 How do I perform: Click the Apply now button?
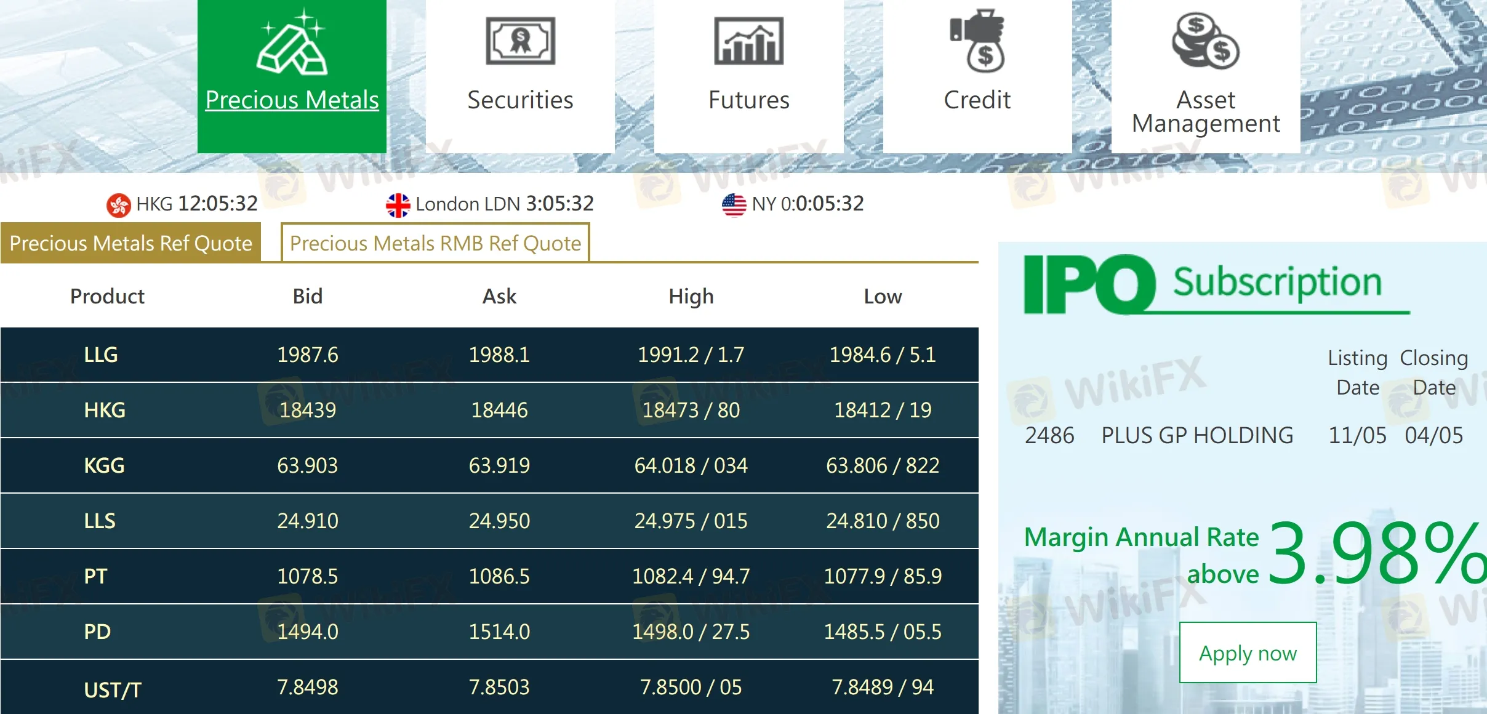(x=1247, y=652)
